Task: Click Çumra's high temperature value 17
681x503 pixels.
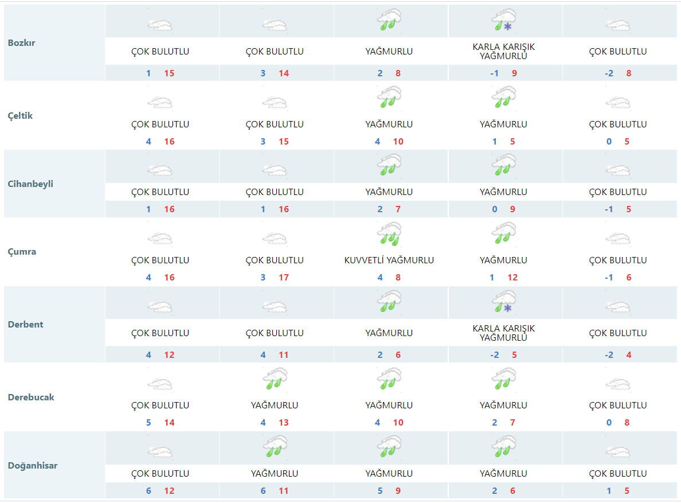Action: click(x=283, y=277)
